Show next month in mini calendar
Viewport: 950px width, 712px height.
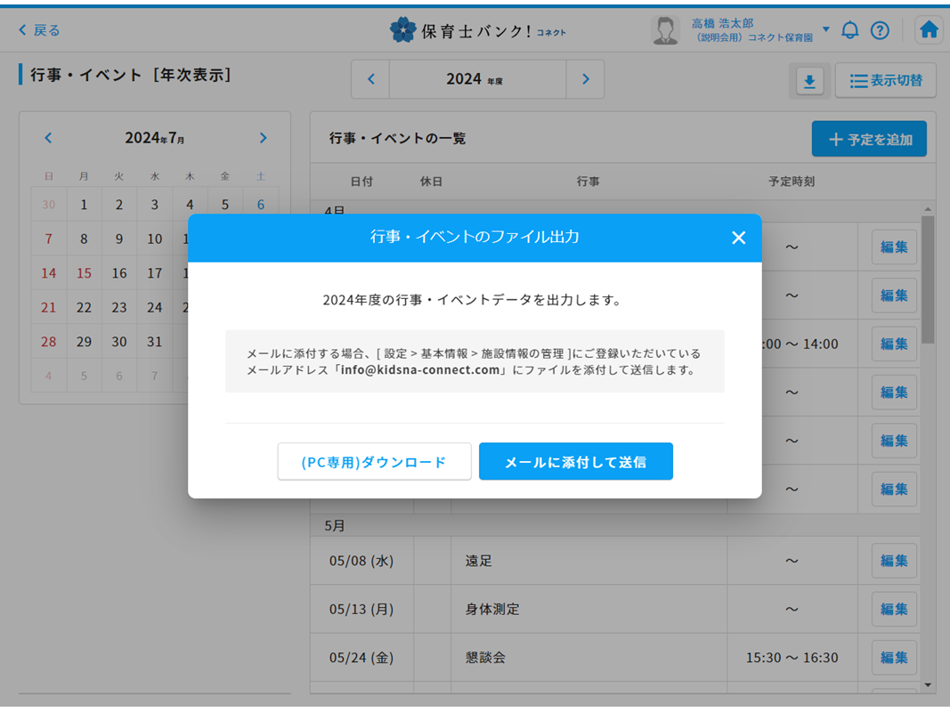(263, 138)
